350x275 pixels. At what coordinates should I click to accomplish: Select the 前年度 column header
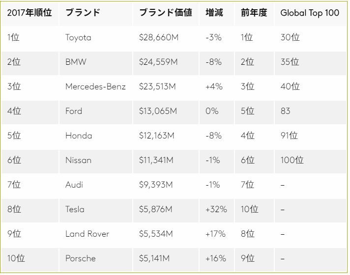pos(254,13)
